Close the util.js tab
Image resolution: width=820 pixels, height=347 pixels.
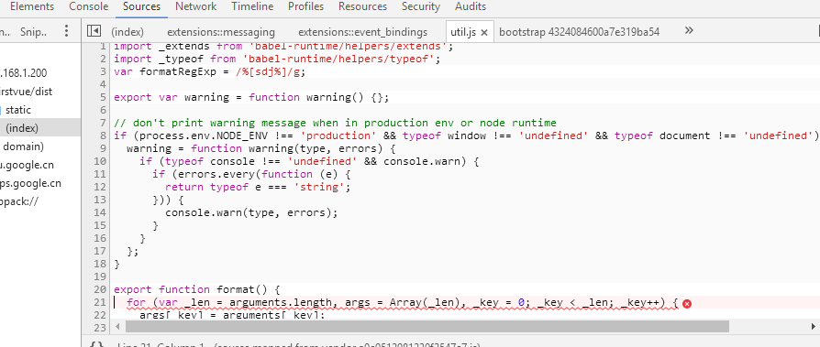coord(484,32)
